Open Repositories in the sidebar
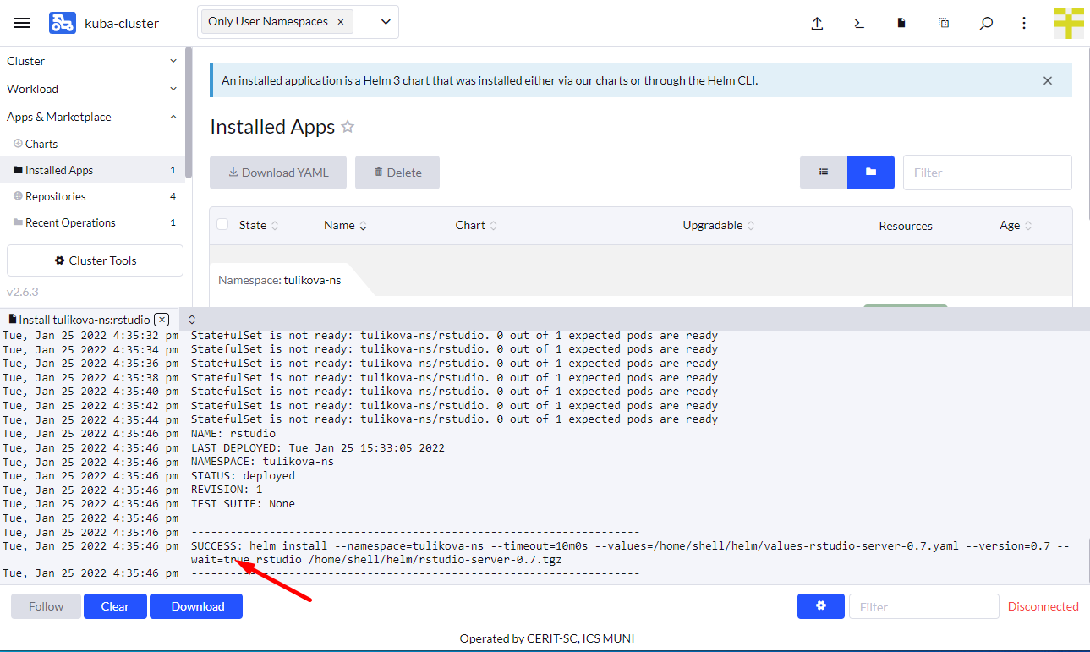1090x652 pixels. [56, 196]
